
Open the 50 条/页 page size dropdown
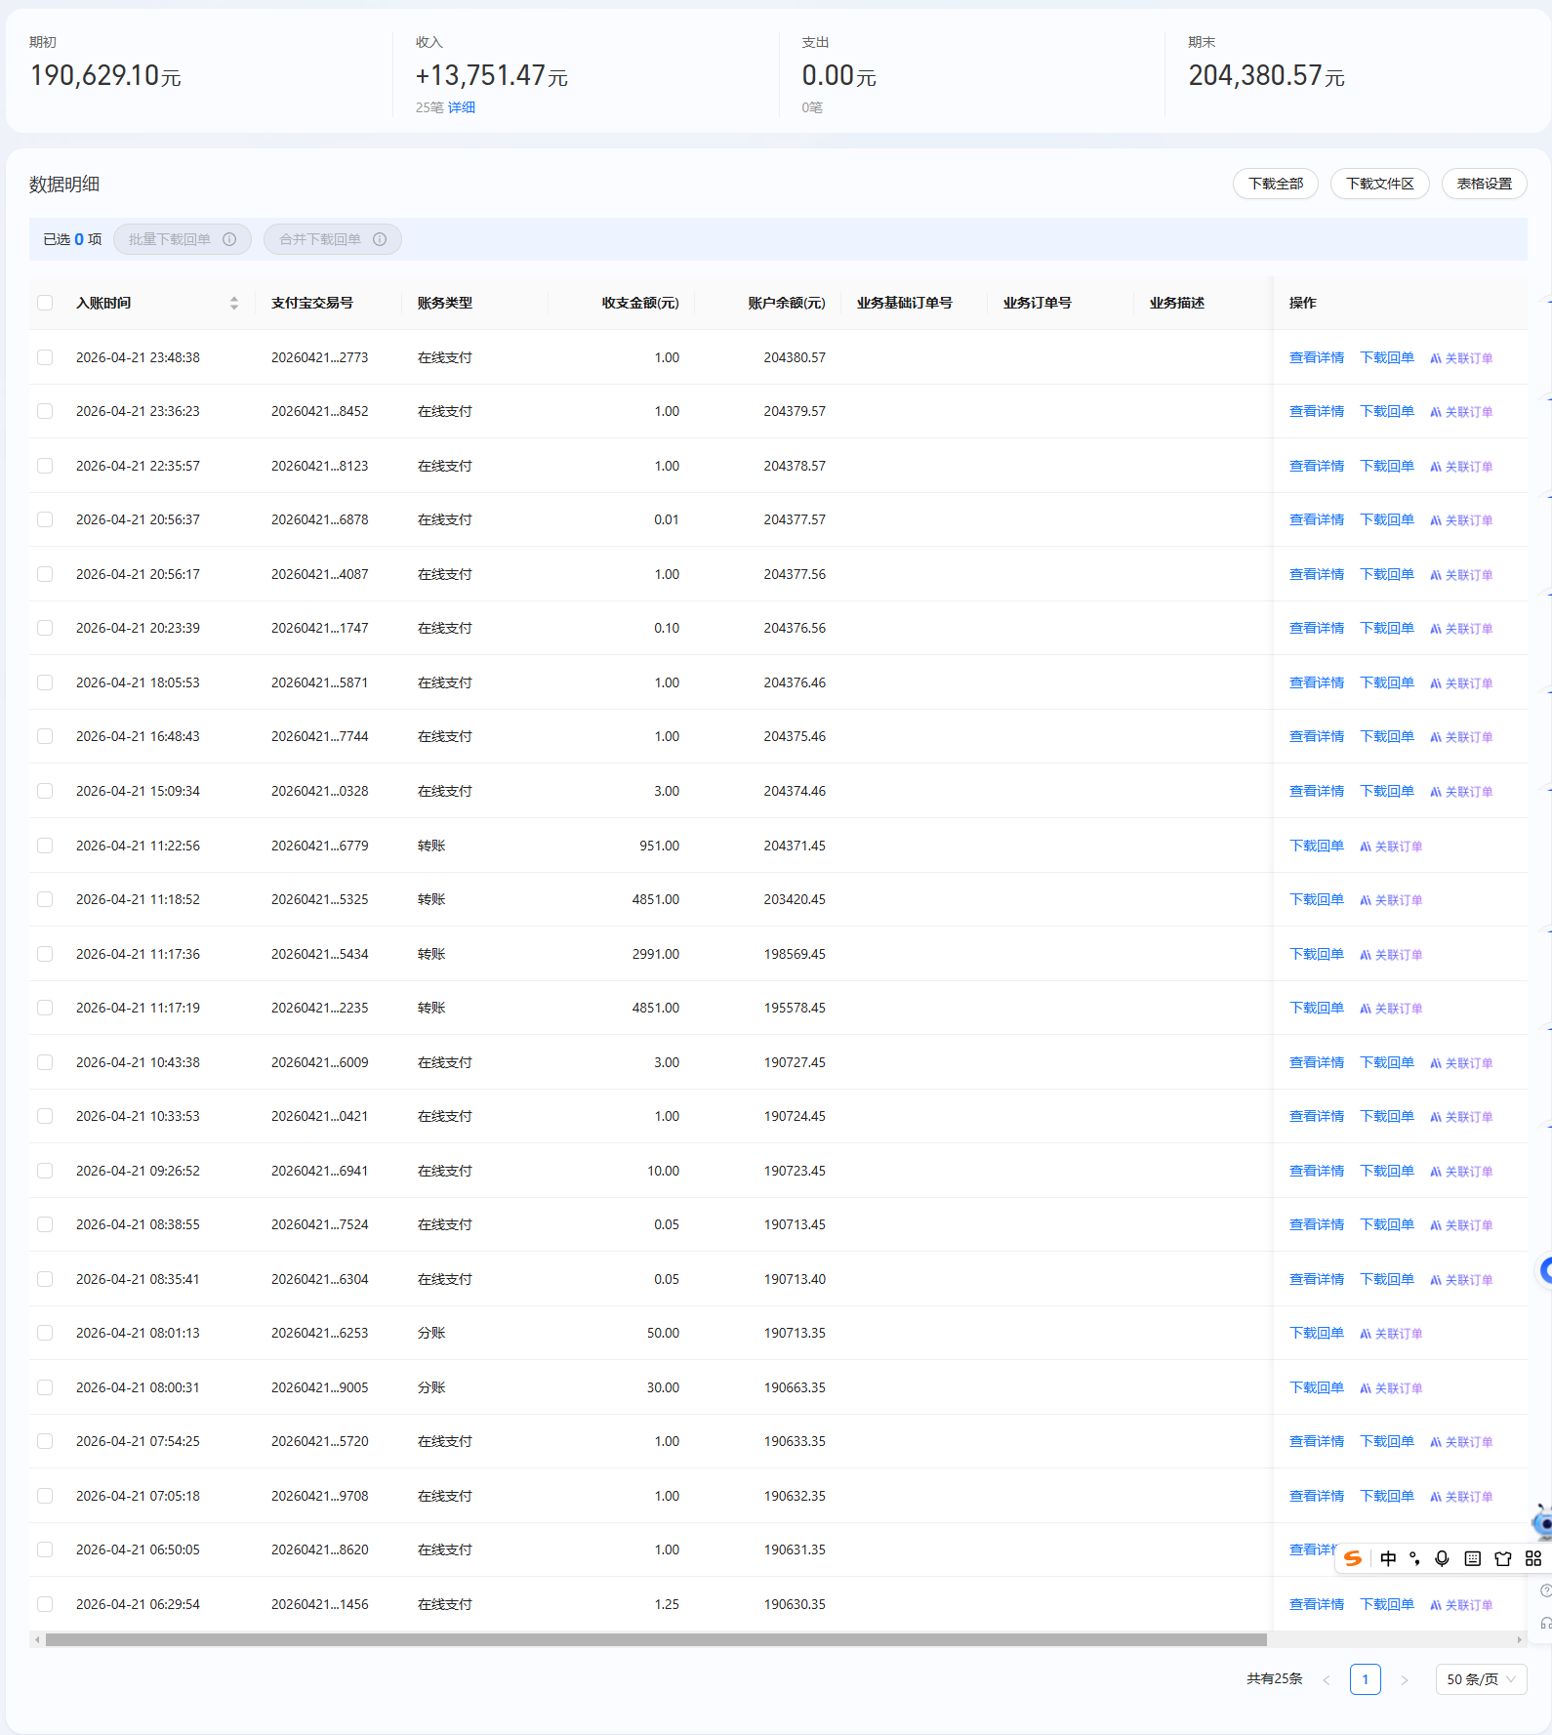1481,1679
